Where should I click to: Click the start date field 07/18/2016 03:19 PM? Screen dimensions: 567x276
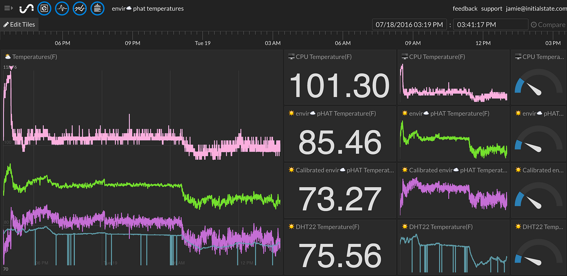(409, 25)
